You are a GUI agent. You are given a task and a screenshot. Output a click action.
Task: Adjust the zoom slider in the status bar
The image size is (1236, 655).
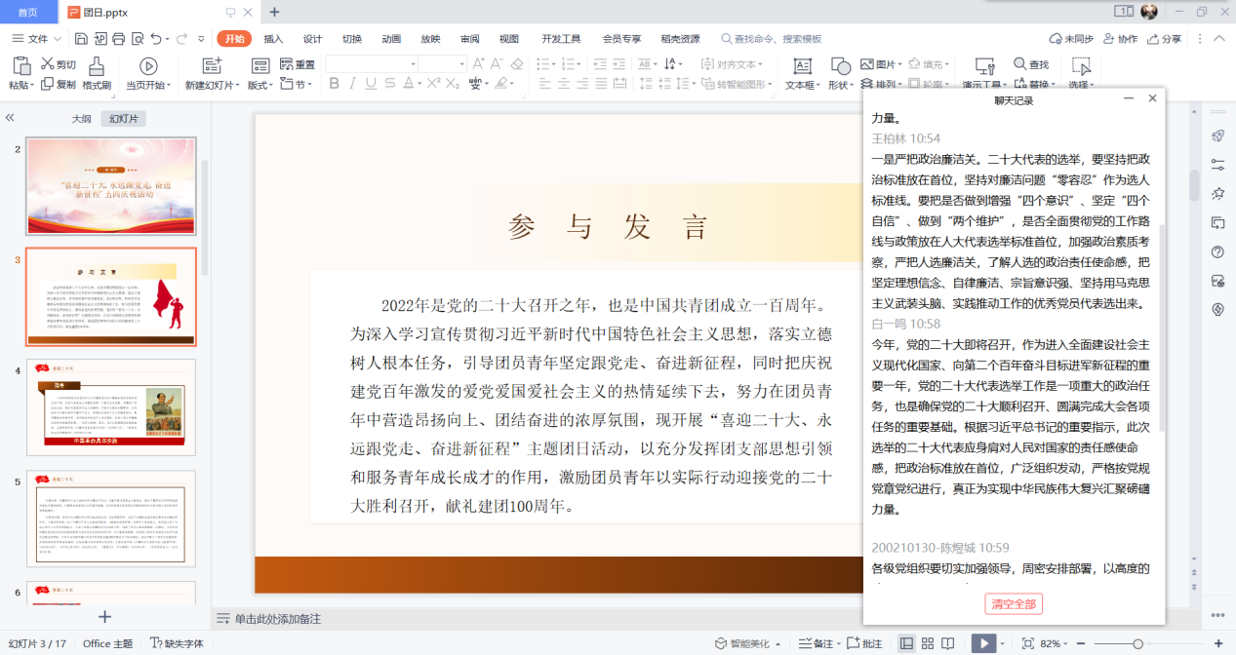tap(1139, 644)
